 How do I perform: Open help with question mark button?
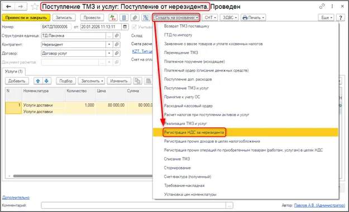(341, 18)
